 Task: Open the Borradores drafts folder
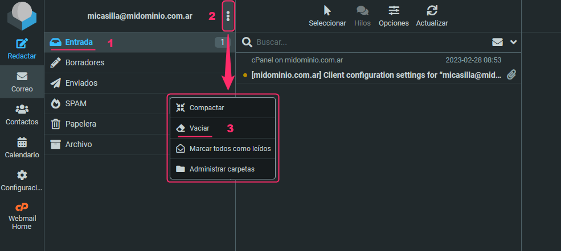(x=140, y=62)
